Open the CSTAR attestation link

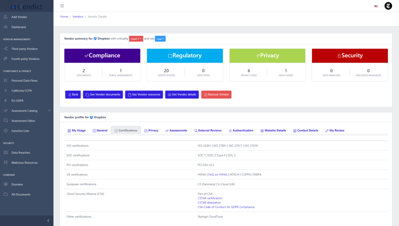coord(209,203)
